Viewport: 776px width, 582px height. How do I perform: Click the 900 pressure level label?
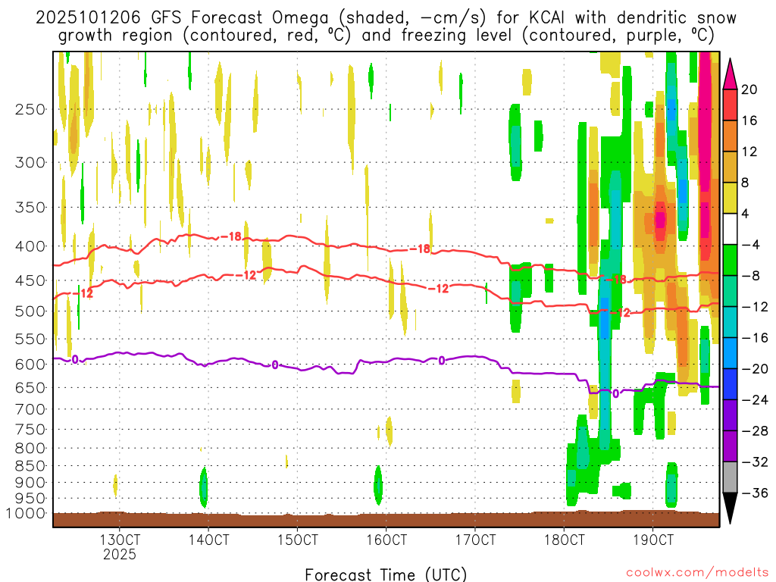(x=30, y=483)
